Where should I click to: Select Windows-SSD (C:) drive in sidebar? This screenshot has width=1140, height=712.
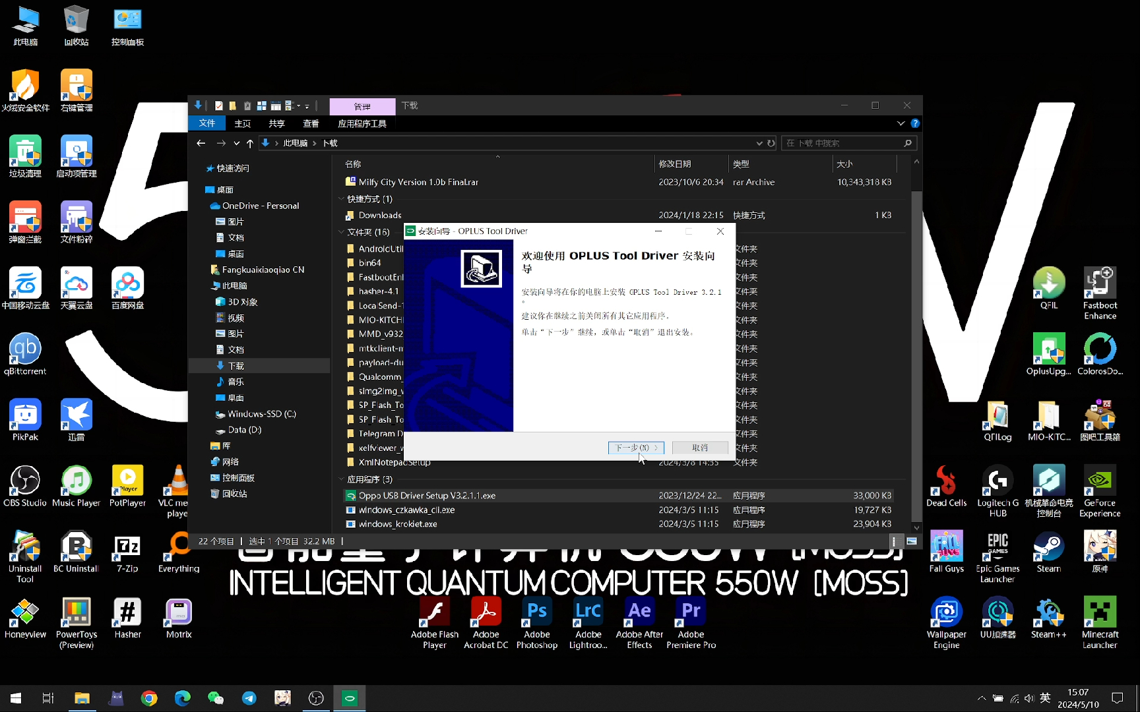pyautogui.click(x=261, y=414)
